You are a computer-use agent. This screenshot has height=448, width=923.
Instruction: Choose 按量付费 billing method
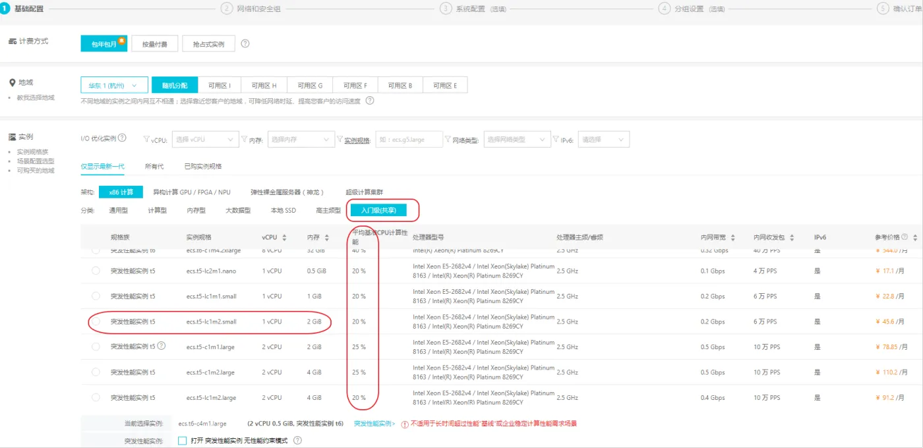[x=154, y=44]
